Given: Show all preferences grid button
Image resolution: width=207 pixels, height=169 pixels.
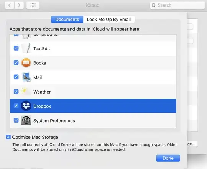Looking at the screenshot, I should (33, 5).
